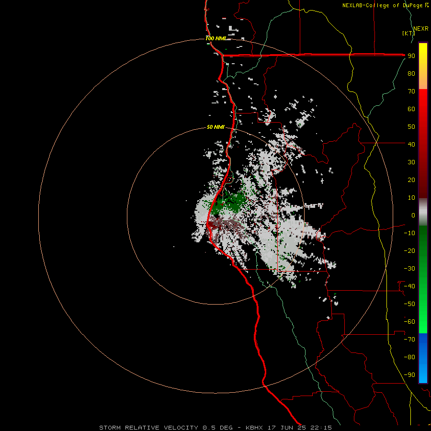Click the -10 value on the velocity scale
The height and width of the screenshot is (431, 431).
pyautogui.click(x=409, y=233)
